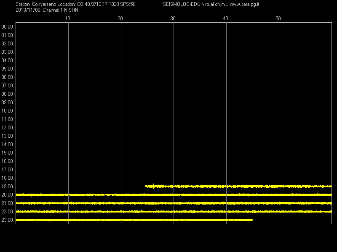Click the 21:00 hour label
Viewport: 337px width, 252px height.
[7, 203]
